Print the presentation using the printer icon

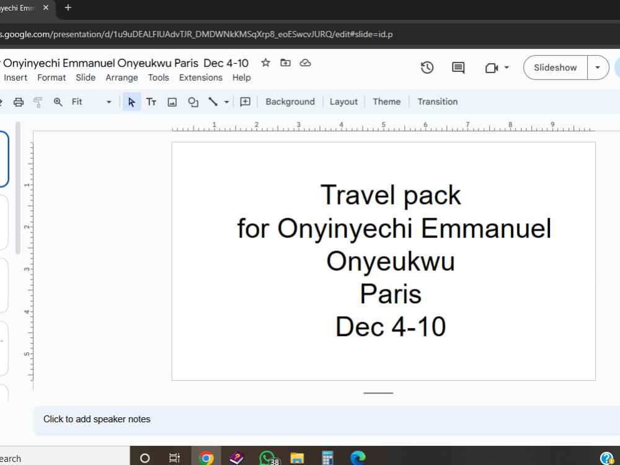point(18,102)
